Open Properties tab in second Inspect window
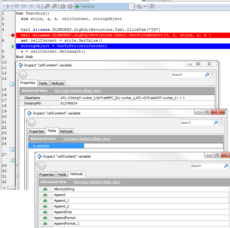 pos(36,131)
